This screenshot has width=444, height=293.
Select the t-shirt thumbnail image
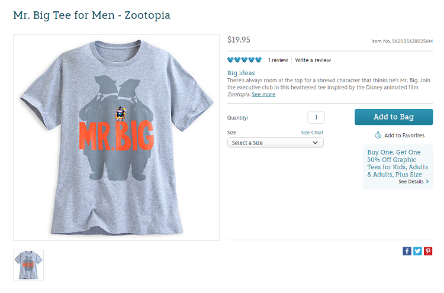point(28,265)
